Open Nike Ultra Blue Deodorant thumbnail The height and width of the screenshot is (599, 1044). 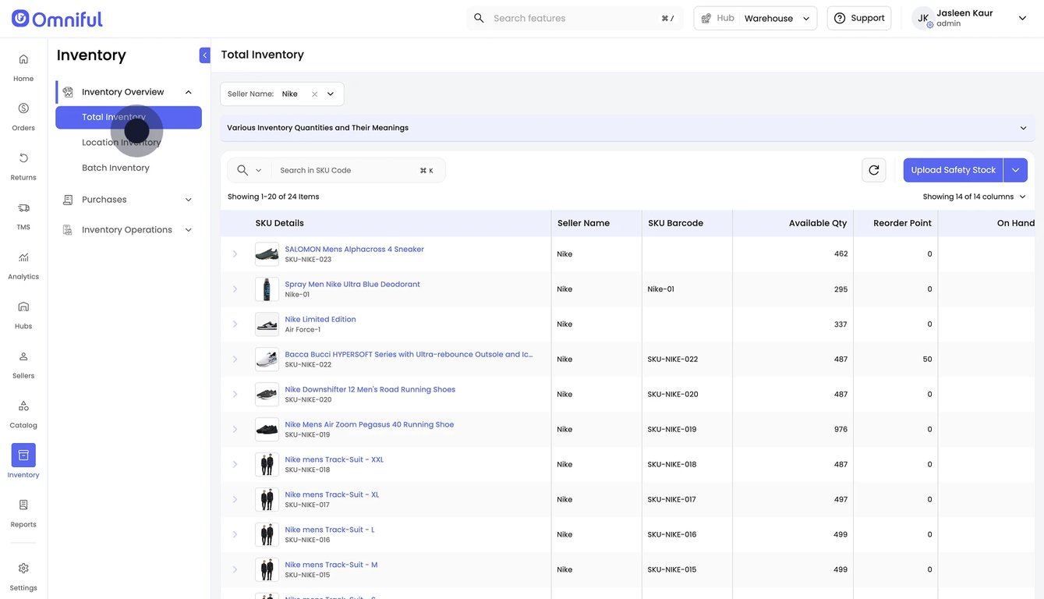coord(267,289)
